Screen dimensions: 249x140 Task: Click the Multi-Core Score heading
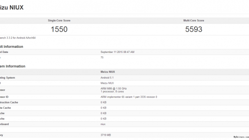[194, 21]
